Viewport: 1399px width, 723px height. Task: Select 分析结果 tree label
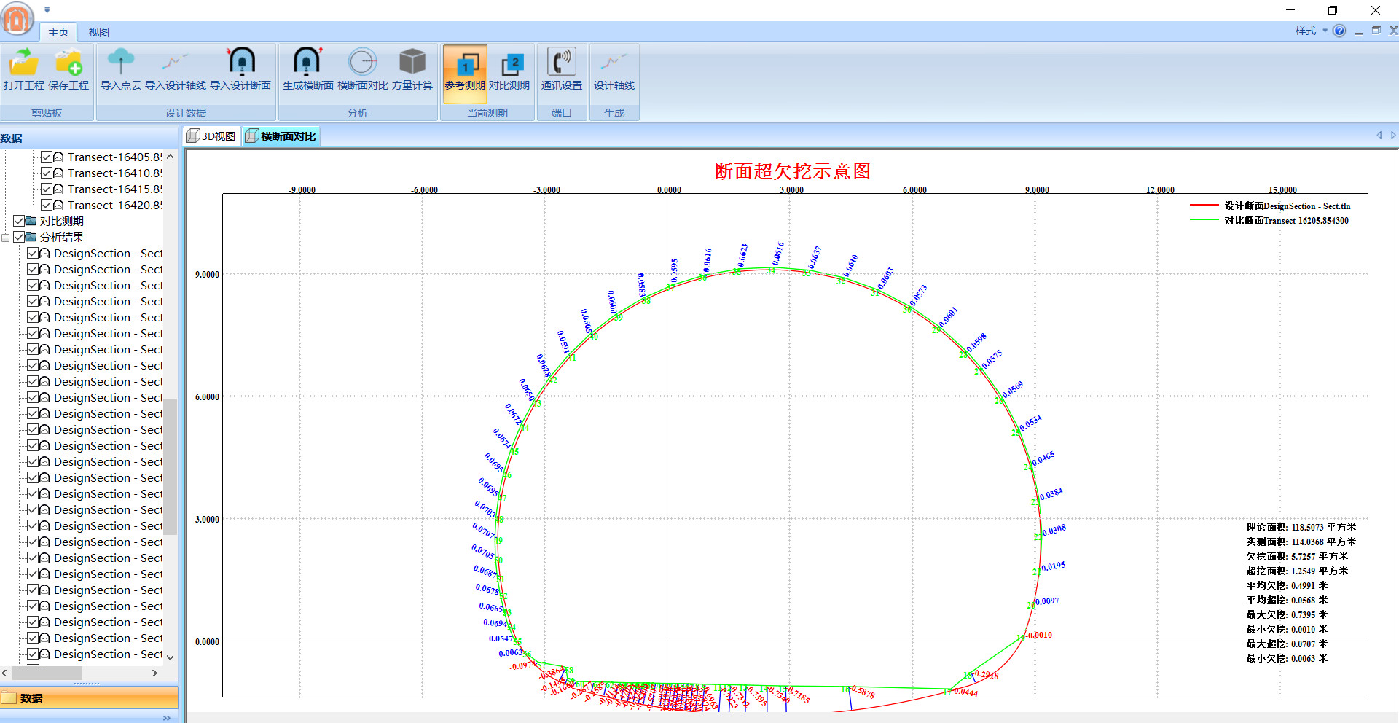[62, 237]
